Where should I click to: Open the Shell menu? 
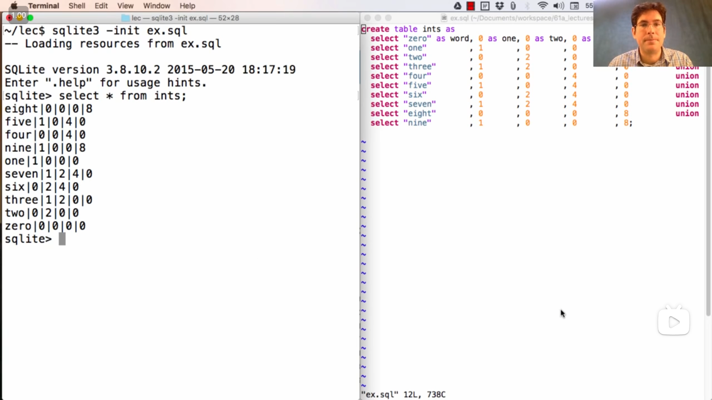point(77,6)
